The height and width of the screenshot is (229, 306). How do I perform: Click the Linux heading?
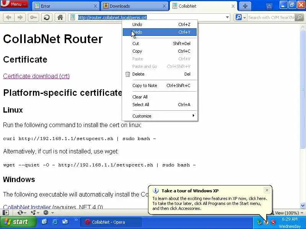(13, 110)
